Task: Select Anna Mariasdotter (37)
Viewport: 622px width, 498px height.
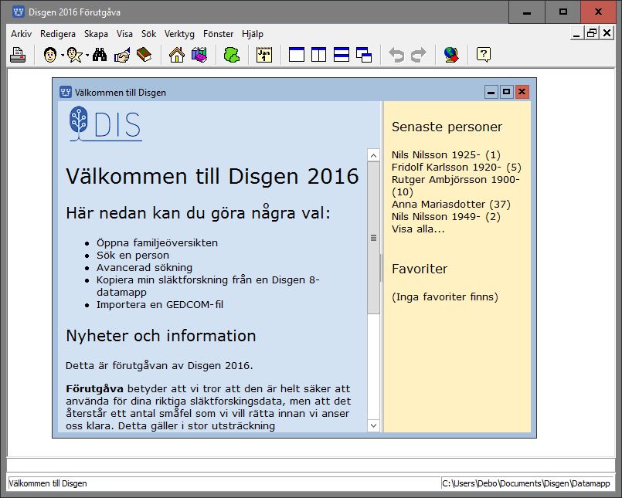Action: (451, 204)
